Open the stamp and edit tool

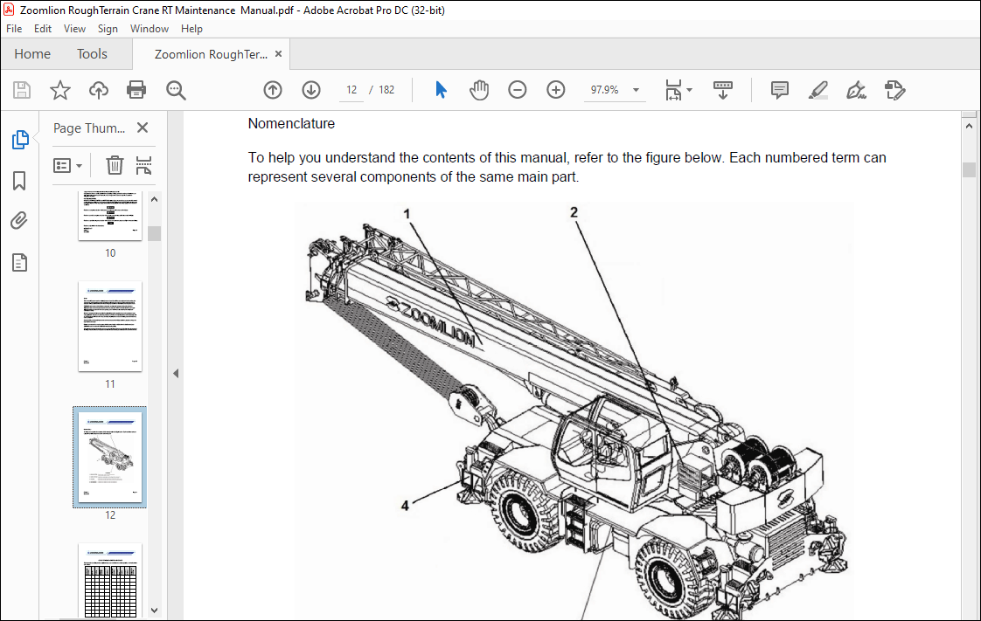[x=895, y=90]
